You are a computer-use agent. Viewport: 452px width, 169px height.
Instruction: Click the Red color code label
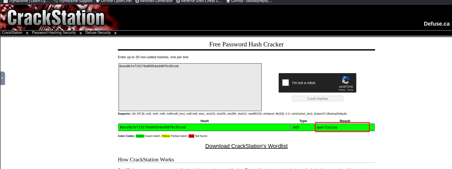(x=191, y=136)
